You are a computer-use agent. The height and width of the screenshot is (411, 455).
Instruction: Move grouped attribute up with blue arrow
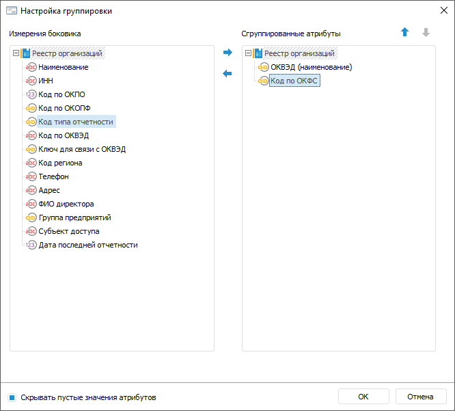click(404, 33)
